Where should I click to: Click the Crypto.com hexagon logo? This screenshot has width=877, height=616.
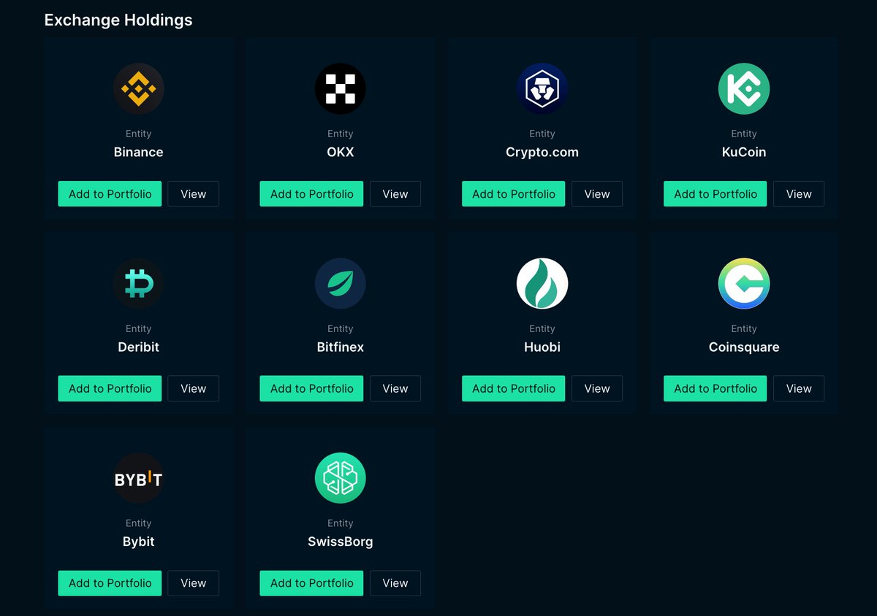pyautogui.click(x=542, y=88)
